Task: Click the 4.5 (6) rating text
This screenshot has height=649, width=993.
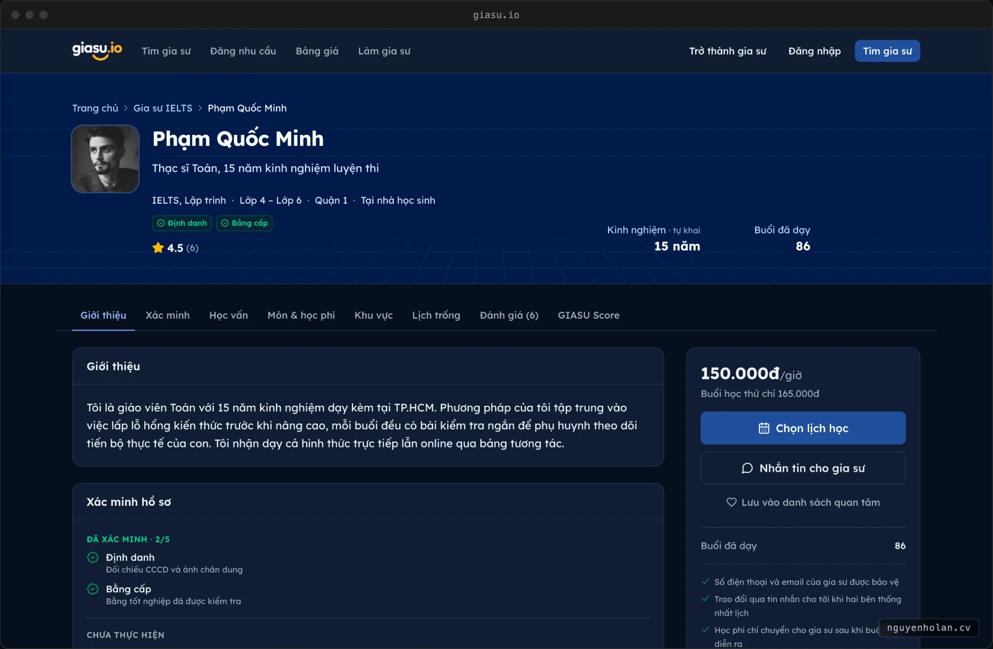Action: click(x=183, y=248)
